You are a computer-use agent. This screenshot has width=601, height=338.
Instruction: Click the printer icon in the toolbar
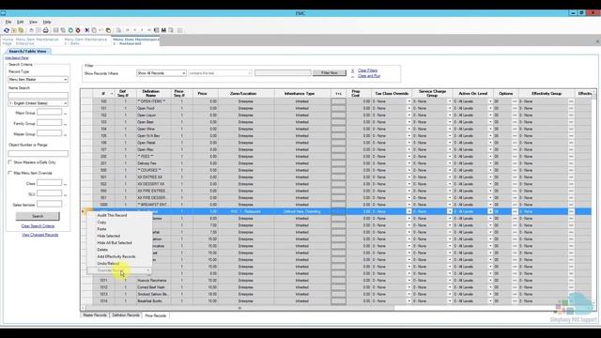point(46,30)
